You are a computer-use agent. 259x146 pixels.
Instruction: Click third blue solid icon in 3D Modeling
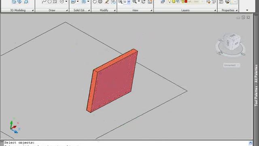[26, 2]
